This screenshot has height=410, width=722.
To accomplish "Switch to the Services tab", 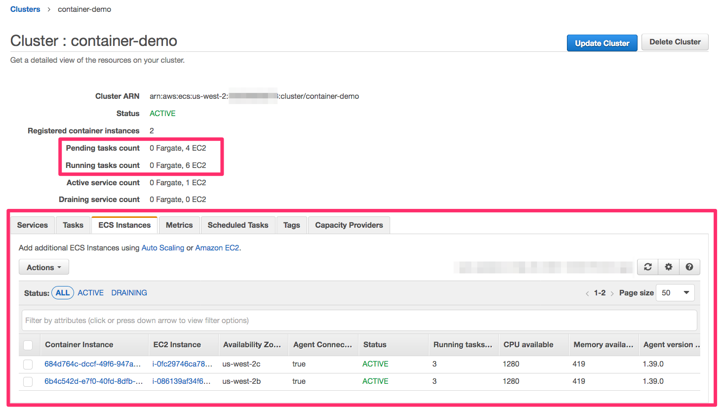I will [33, 225].
